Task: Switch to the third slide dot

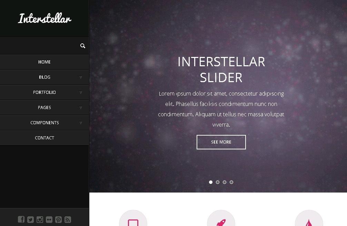Action: point(225,182)
